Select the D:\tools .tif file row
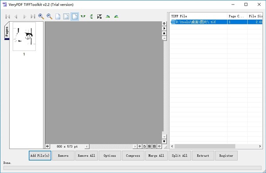 [x=216, y=22]
